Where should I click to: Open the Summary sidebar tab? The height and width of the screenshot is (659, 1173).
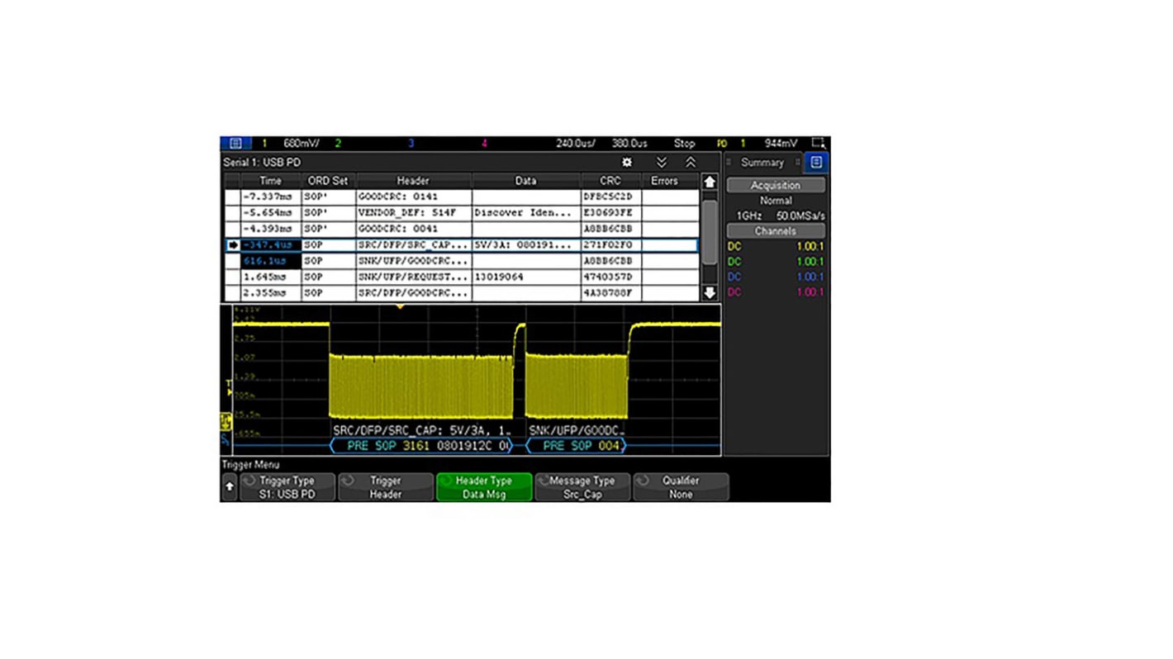pos(762,163)
